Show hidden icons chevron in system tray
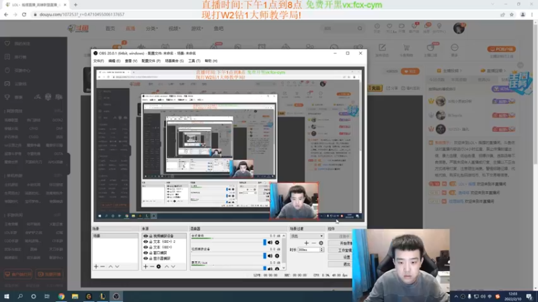The height and width of the screenshot is (302, 538). coord(456,297)
